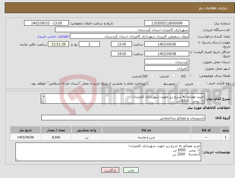Select the متوسط purchase type radio
This screenshot has width=235, height=178.
179,83
